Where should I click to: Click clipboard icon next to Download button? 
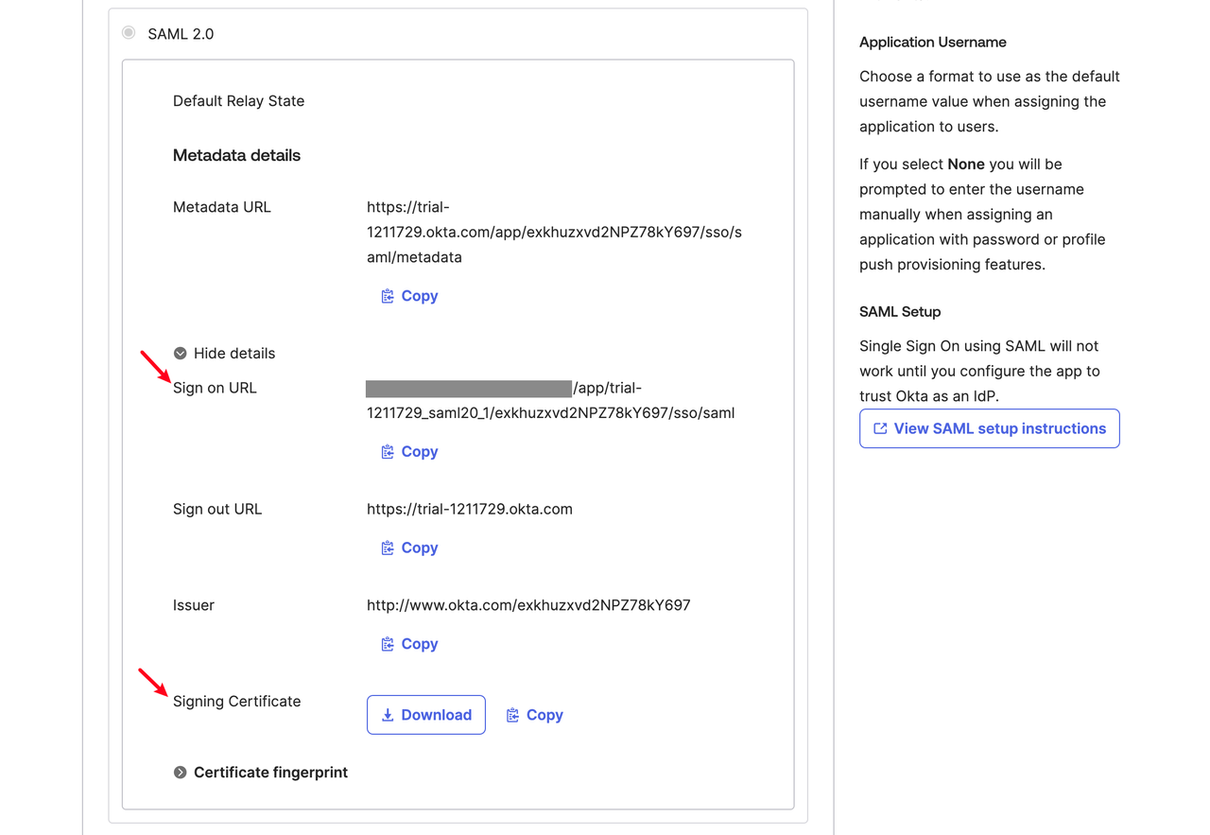pyautogui.click(x=512, y=716)
